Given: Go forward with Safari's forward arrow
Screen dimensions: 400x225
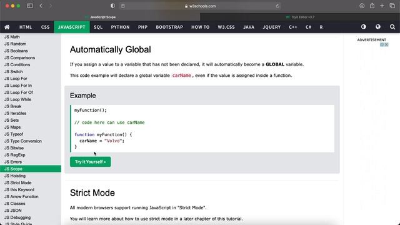Looking at the screenshot, I should coord(51,6).
